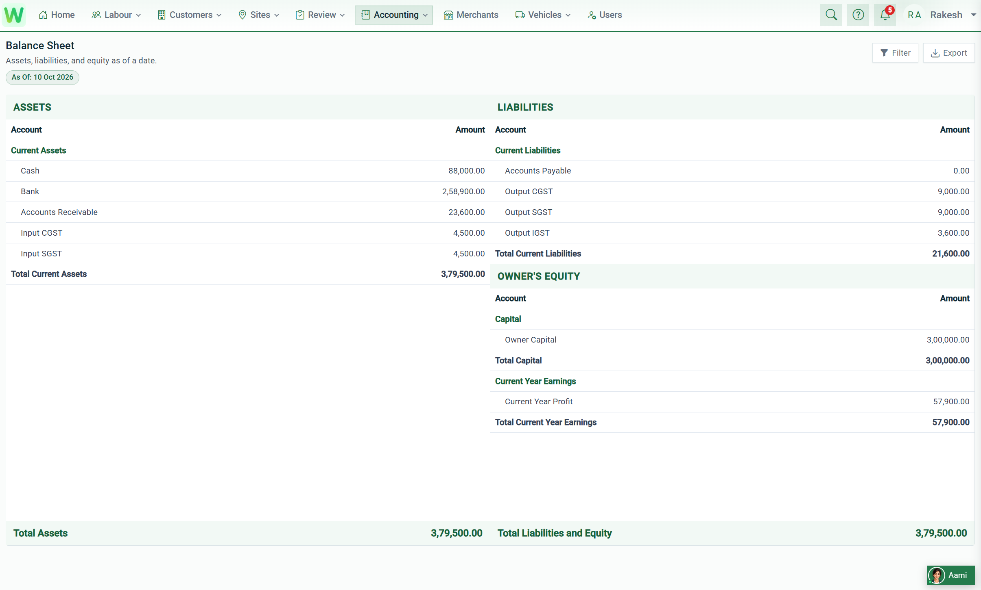Open the Merchants menu item
This screenshot has width=981, height=590.
[471, 15]
